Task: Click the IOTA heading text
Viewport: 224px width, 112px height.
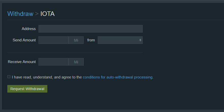Action: click(x=48, y=14)
